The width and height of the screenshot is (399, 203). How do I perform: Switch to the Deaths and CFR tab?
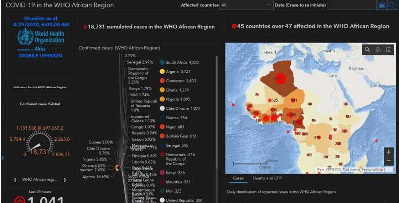[x=267, y=178]
